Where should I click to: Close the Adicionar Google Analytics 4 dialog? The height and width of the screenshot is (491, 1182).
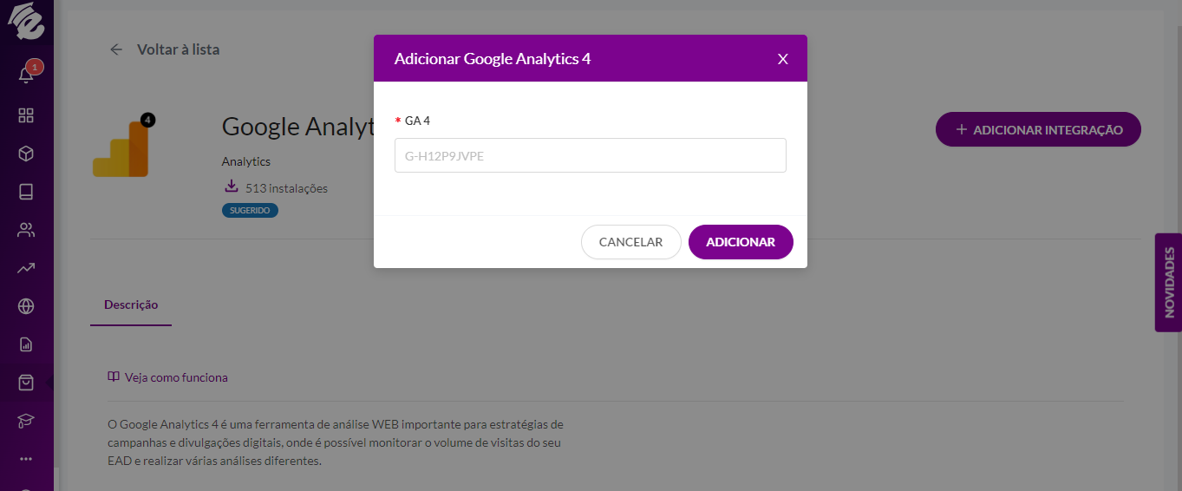(782, 59)
